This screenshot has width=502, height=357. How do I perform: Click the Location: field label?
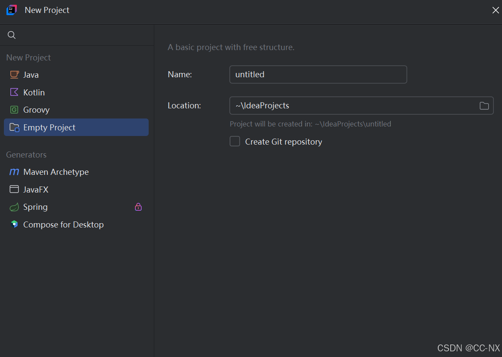pos(184,105)
